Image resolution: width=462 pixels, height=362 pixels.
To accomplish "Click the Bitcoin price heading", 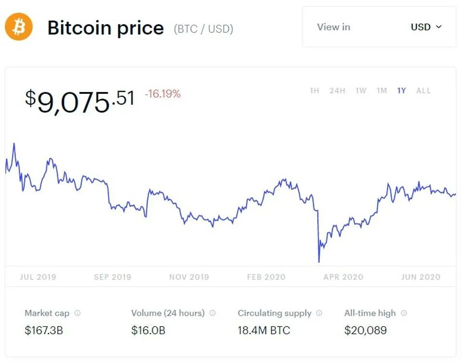I will (x=106, y=28).
